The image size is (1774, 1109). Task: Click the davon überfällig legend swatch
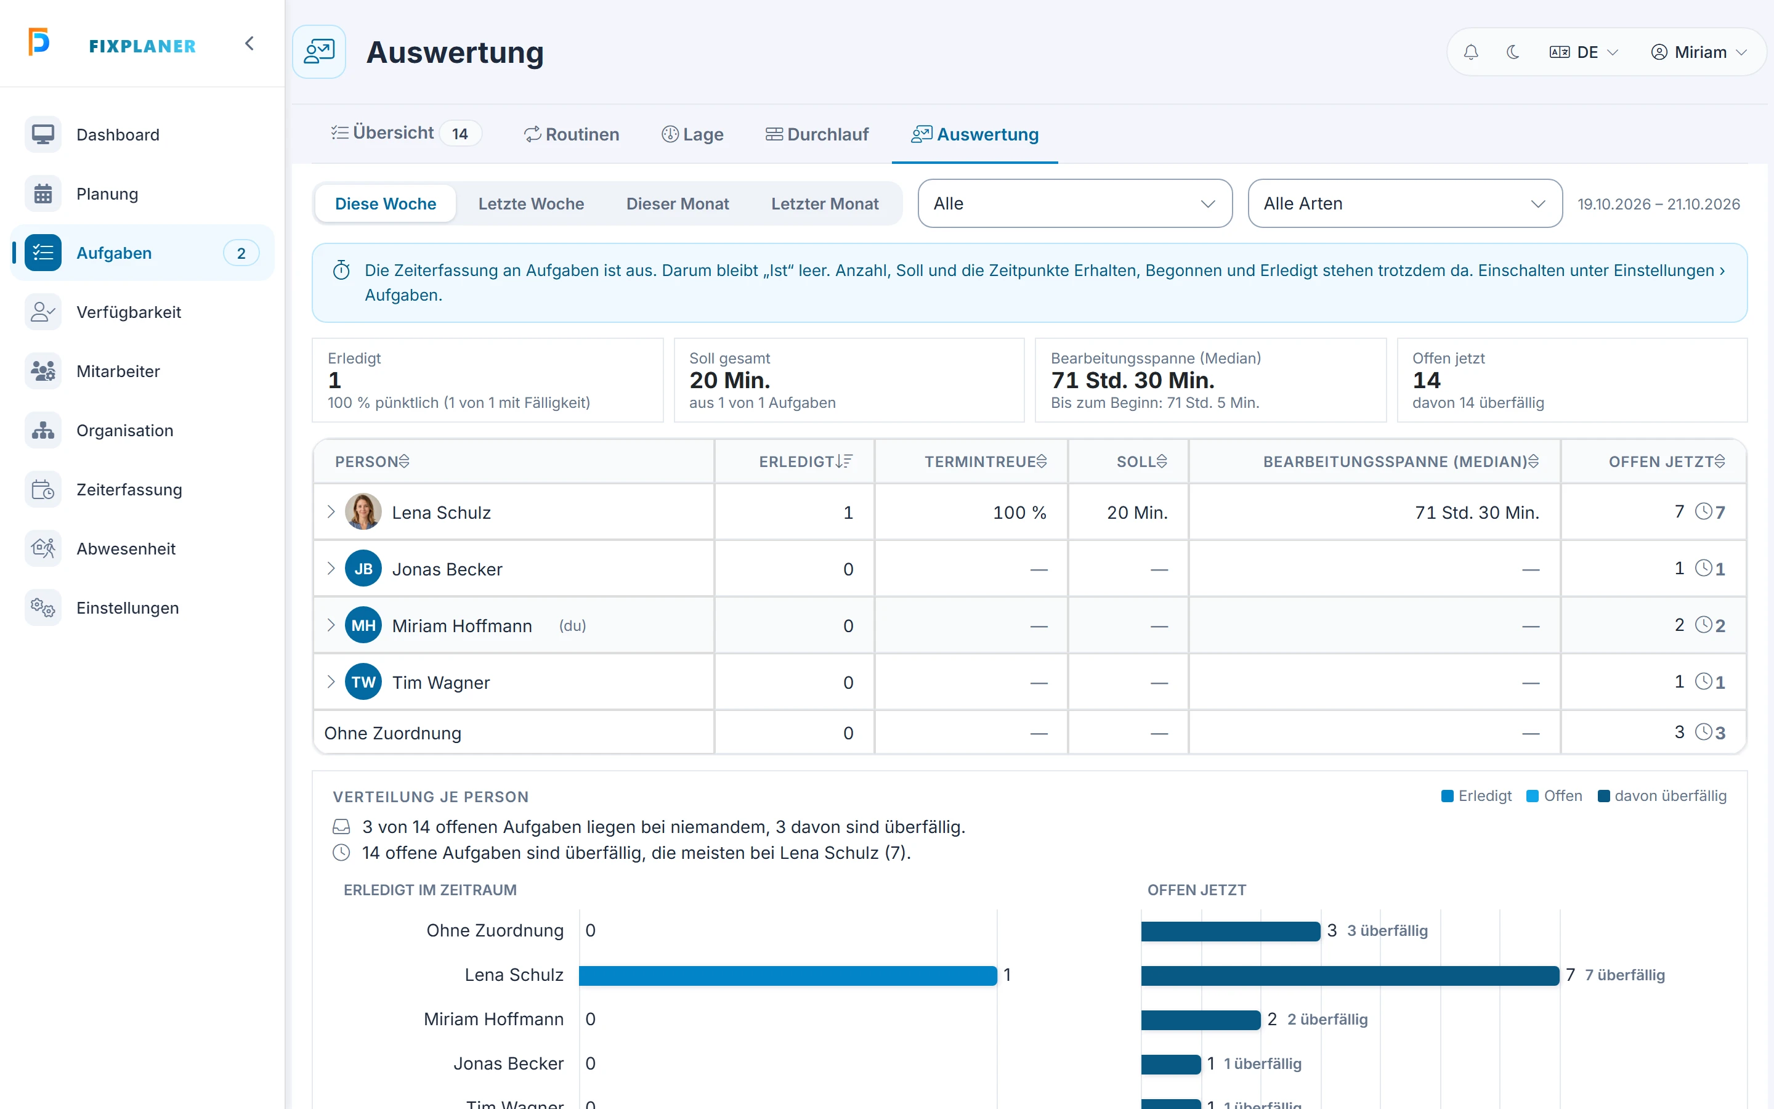click(1603, 797)
